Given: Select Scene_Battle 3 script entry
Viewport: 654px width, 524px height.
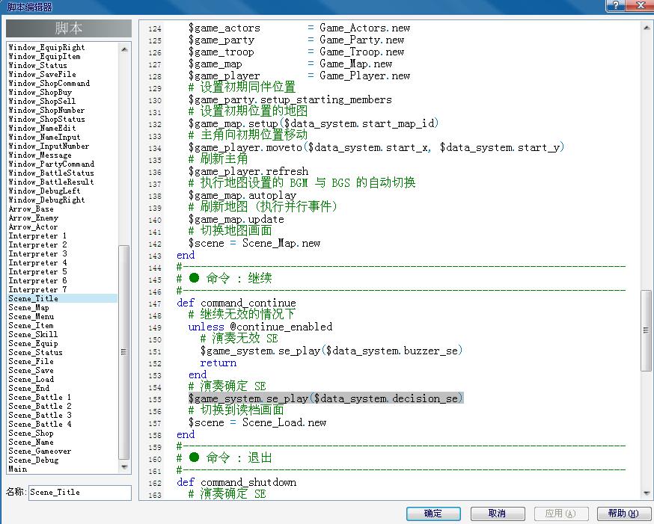Looking at the screenshot, I should [40, 415].
